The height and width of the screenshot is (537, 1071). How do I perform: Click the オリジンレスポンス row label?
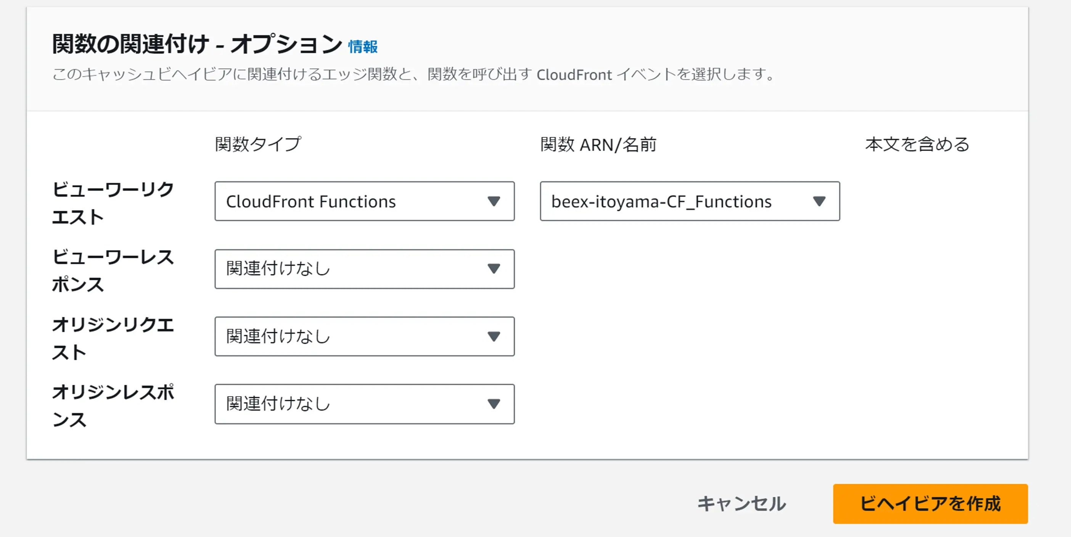112,406
